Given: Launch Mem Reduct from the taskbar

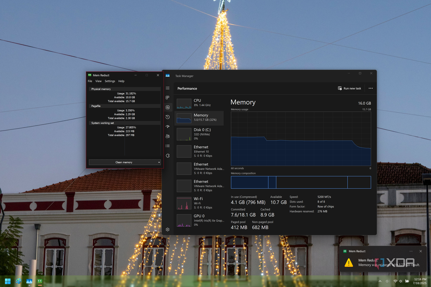Looking at the screenshot, I should (x=39, y=281).
